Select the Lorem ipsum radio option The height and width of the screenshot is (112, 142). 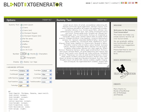[22, 25]
